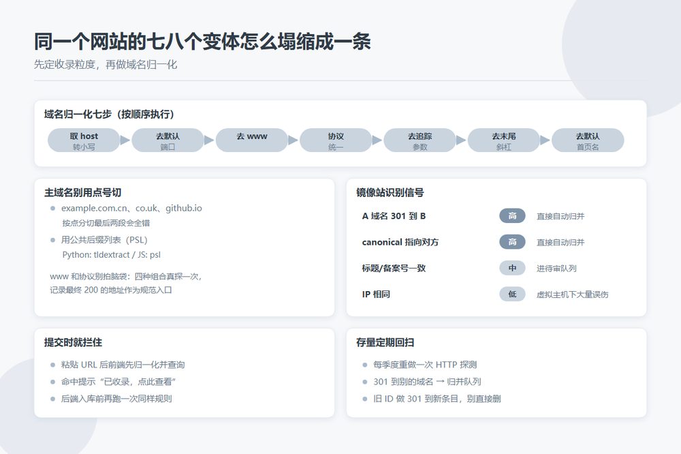Click the 存量定期回扫 card heading
Screen dimensions: 681x454
(x=385, y=343)
